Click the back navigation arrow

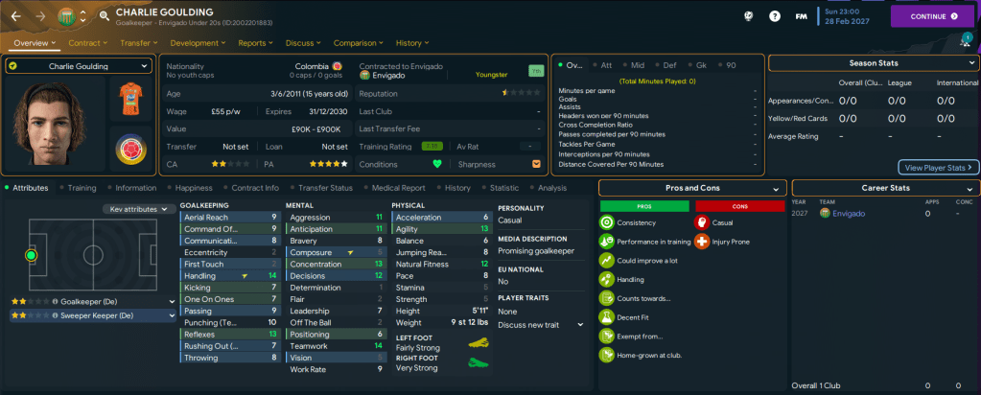16,16
